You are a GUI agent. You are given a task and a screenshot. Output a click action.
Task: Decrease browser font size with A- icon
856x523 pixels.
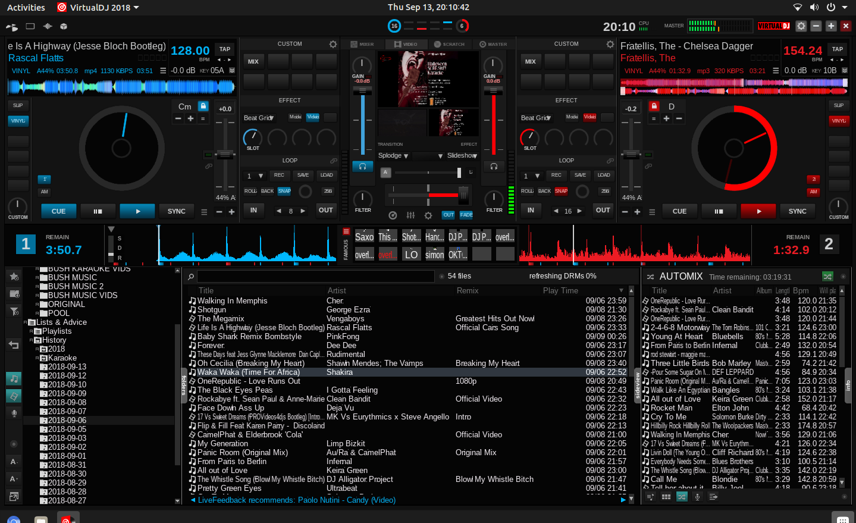tap(14, 461)
